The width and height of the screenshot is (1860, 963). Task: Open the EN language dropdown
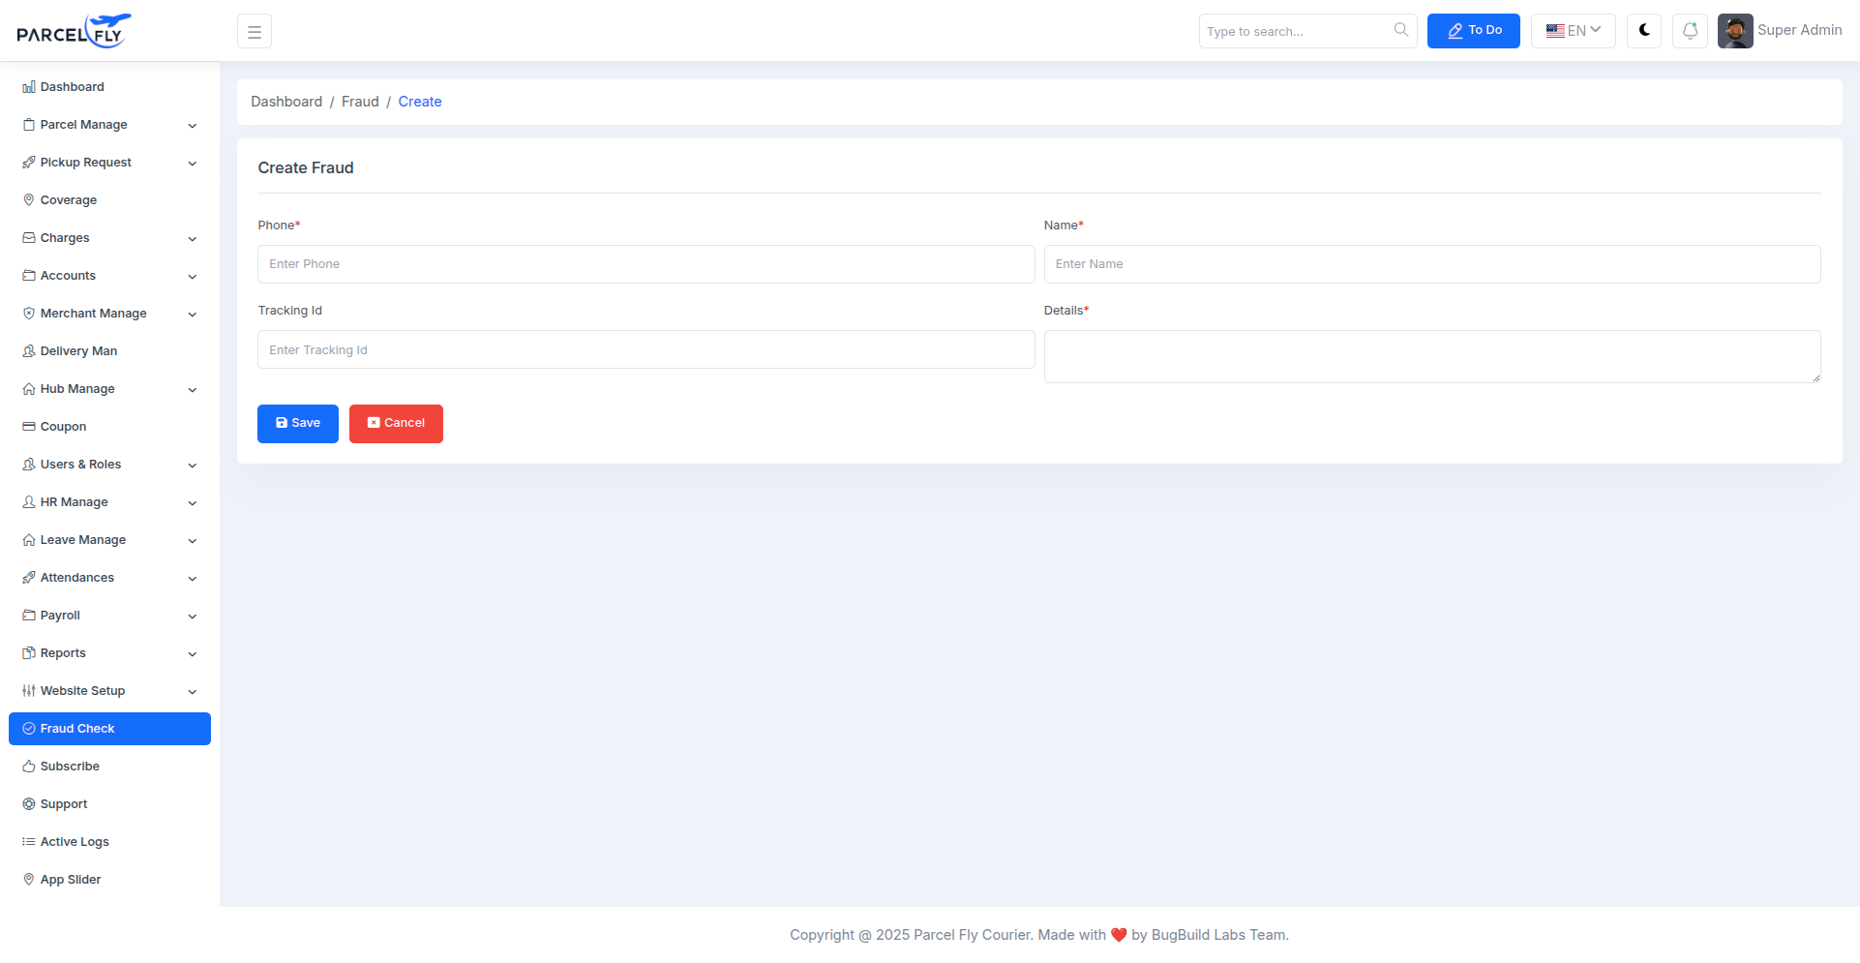(x=1573, y=31)
